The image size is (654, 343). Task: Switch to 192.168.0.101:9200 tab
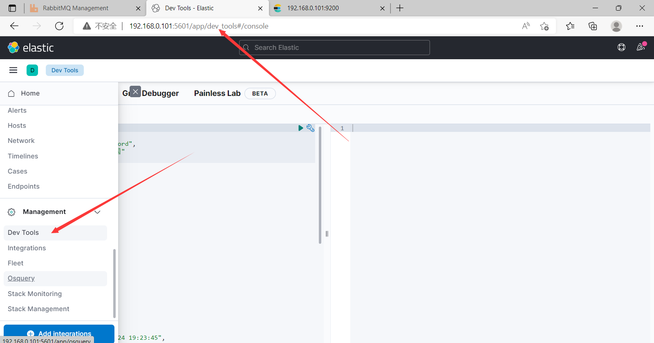329,8
